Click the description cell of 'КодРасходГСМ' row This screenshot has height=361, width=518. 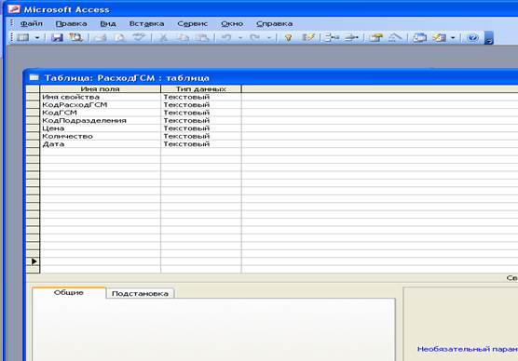point(380,105)
